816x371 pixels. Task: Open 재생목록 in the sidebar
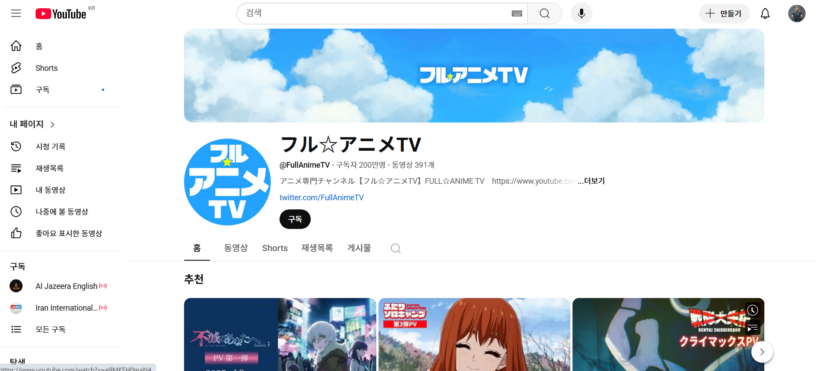click(62, 168)
